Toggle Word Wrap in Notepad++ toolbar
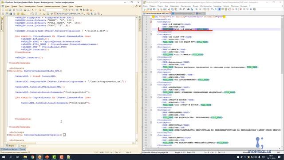Viewport: 284px width, 160px height. coord(212,9)
